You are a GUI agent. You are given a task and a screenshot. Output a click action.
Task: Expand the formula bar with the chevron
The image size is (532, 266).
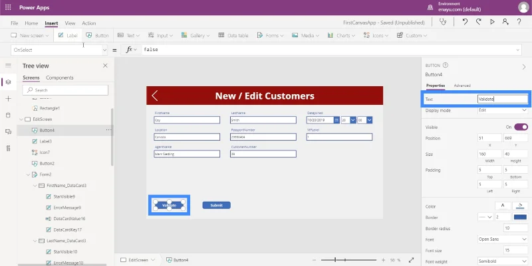(518, 50)
